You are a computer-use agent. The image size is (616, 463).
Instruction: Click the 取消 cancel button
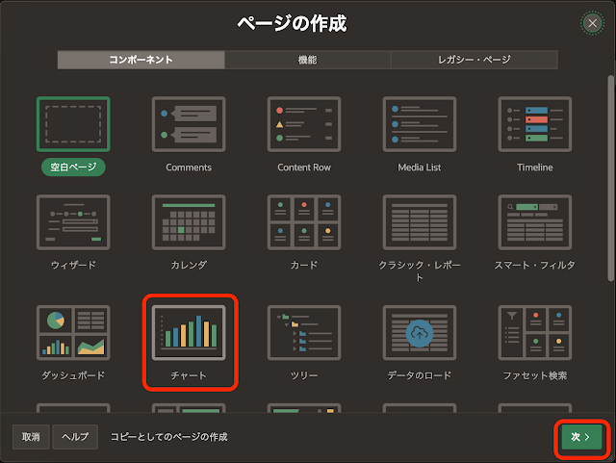pyautogui.click(x=31, y=437)
